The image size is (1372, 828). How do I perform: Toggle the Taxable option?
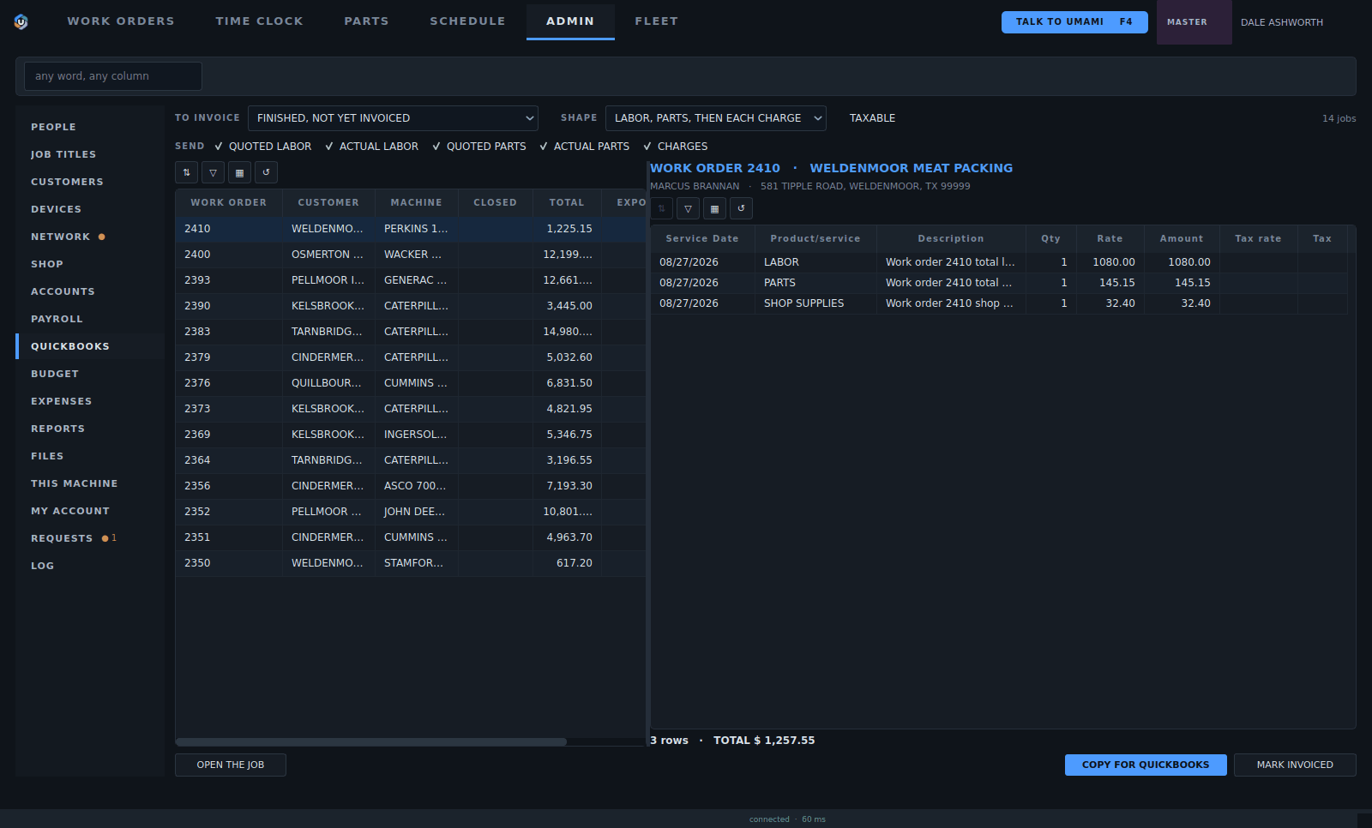(x=872, y=118)
